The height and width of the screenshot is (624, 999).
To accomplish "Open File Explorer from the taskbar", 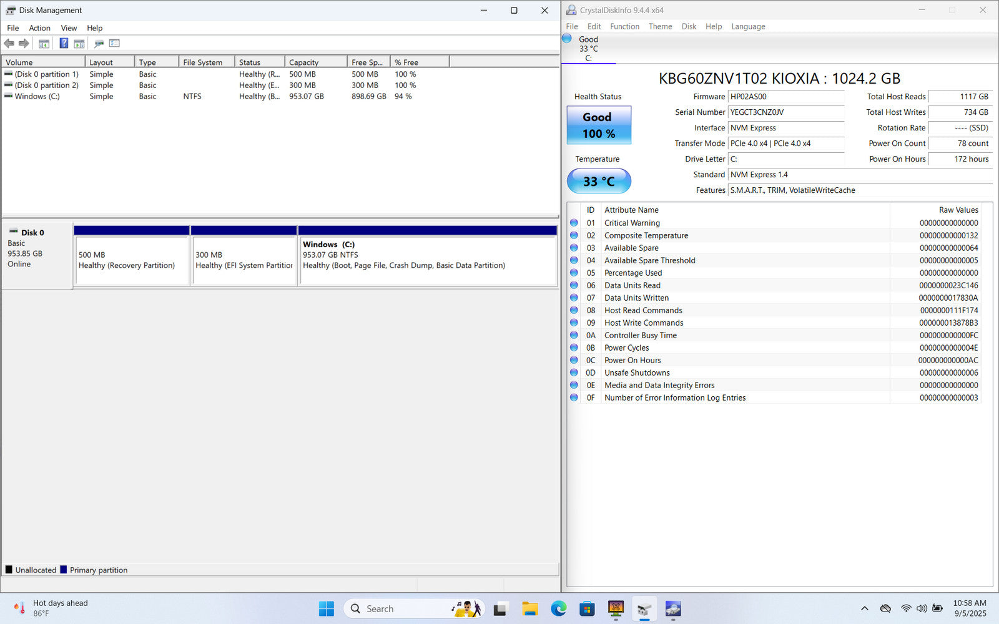I will [x=529, y=608].
